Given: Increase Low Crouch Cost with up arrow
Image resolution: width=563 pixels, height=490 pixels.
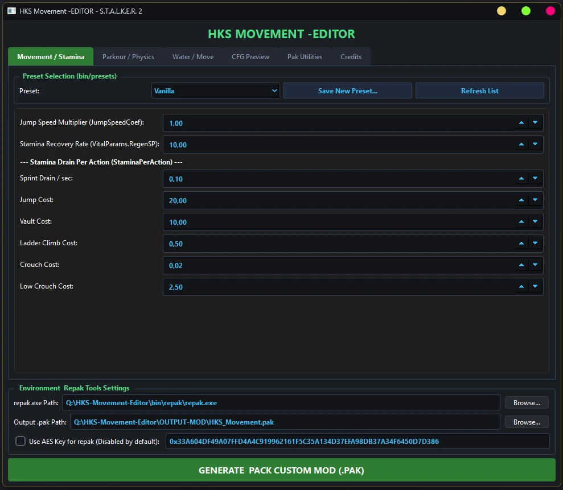Looking at the screenshot, I should click(x=521, y=286).
